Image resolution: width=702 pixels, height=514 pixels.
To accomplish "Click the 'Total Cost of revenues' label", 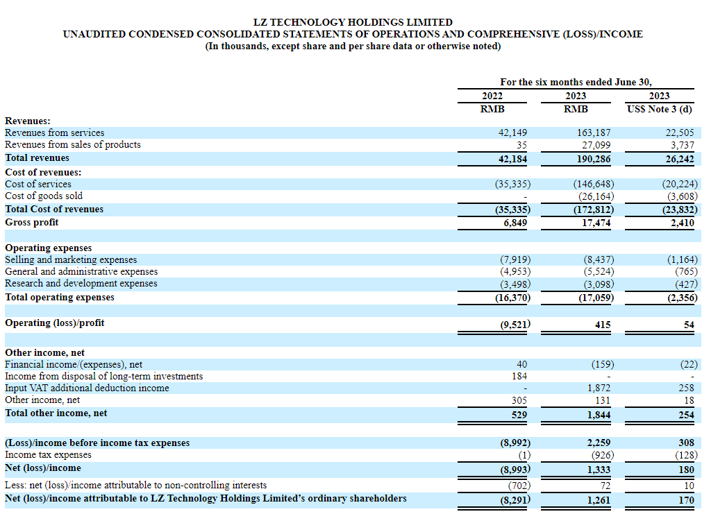I will (x=53, y=209).
